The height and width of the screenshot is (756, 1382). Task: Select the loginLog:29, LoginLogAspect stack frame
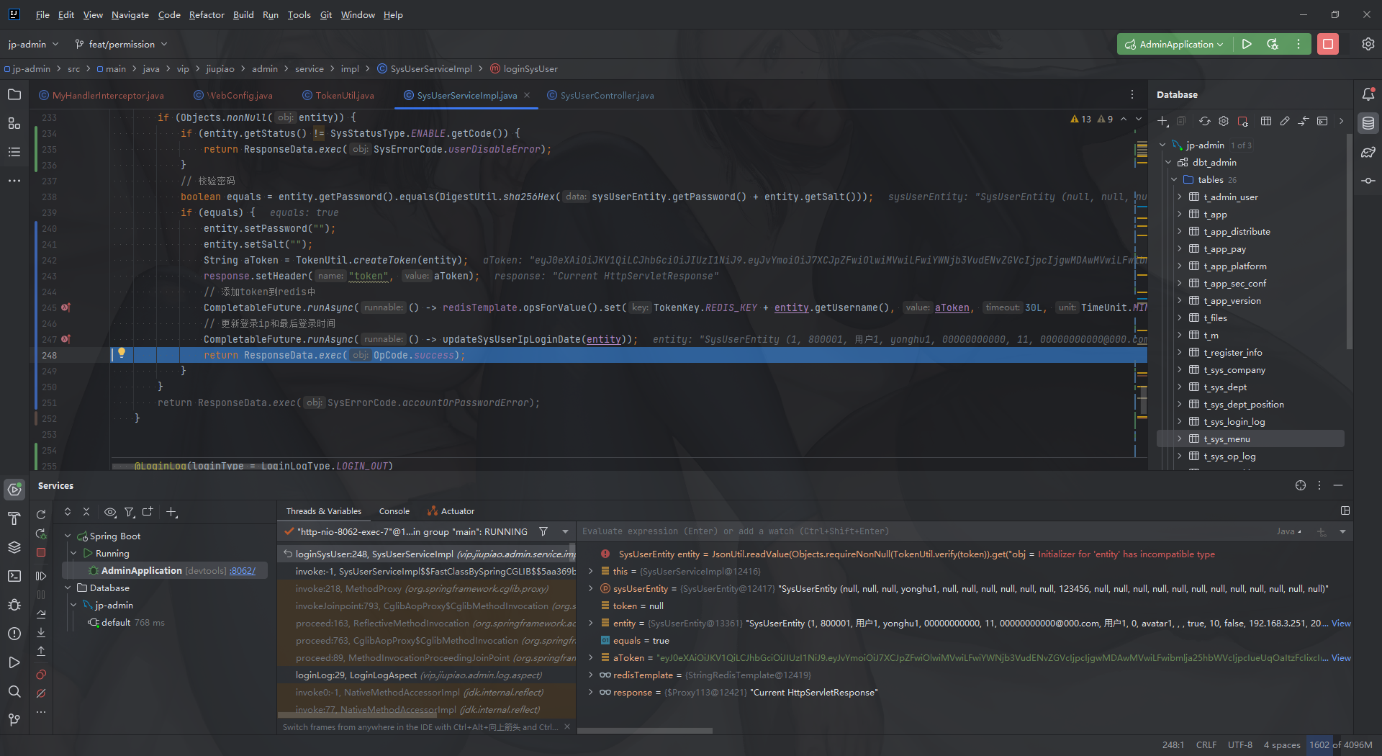coord(428,675)
